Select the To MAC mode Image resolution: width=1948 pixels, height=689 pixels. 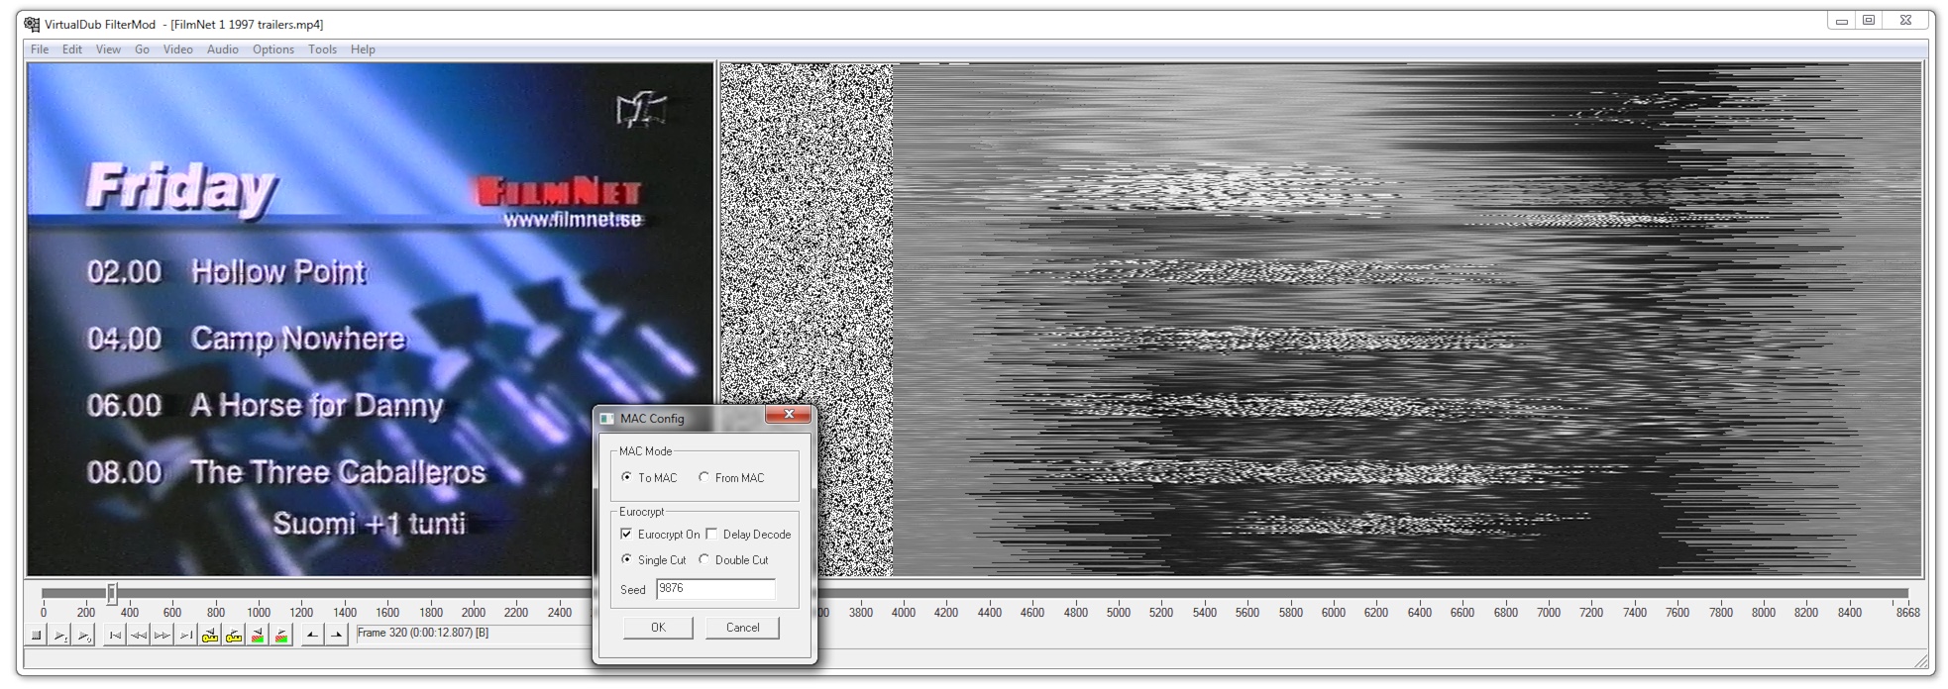tap(649, 477)
